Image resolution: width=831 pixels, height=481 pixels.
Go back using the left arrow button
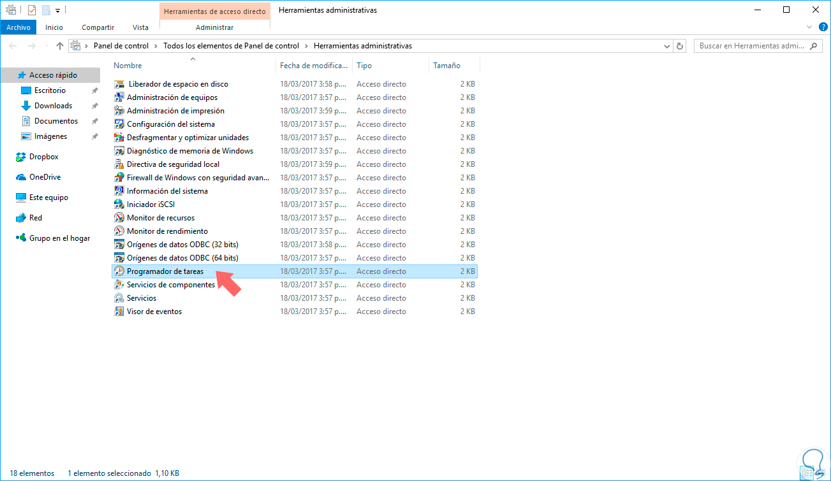pos(13,46)
